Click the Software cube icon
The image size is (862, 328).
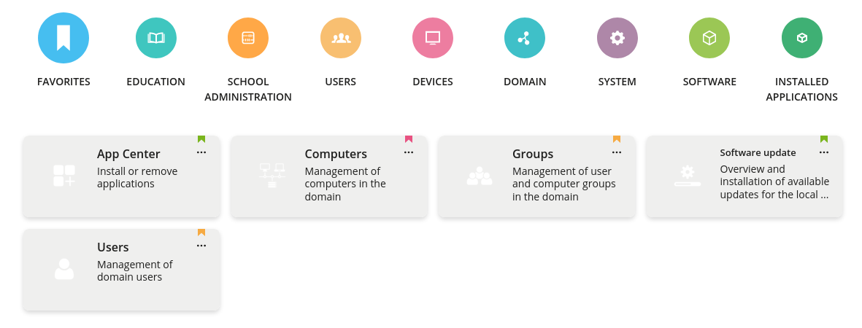click(709, 38)
